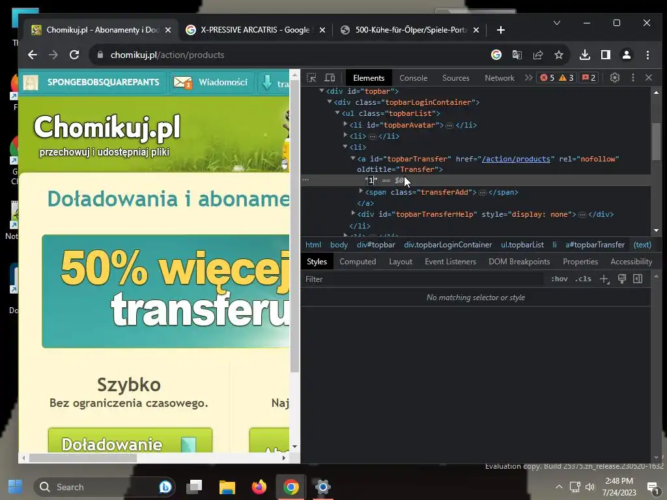Switch to X-PRESSIVE ARCATRIS Google tab
The width and height of the screenshot is (667, 500).
255,30
